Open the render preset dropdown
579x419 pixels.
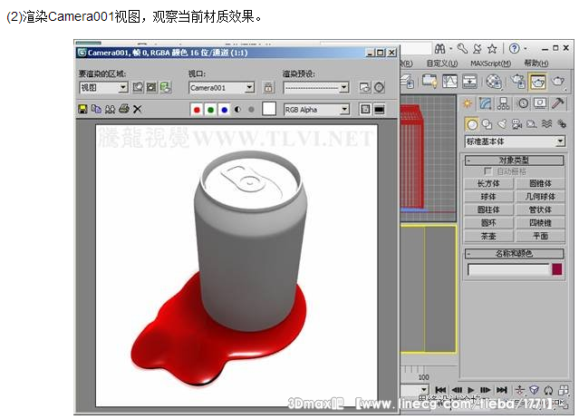click(x=316, y=88)
